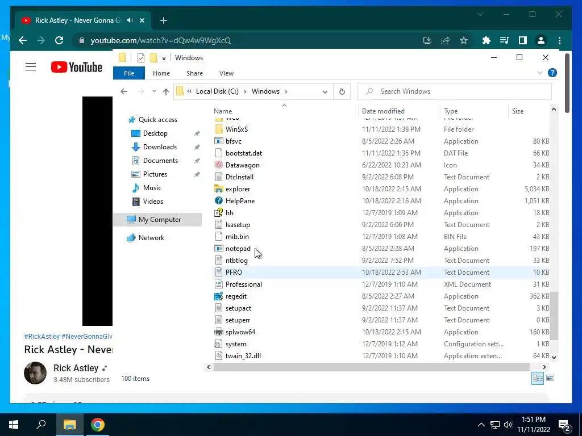Select the regedit application file

(236, 296)
